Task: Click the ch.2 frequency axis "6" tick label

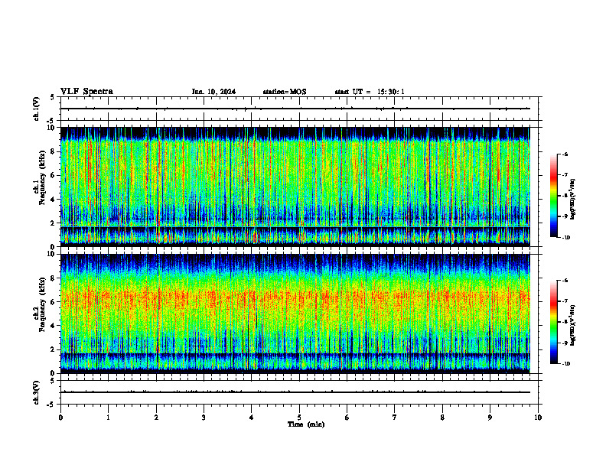Action: tap(54, 302)
